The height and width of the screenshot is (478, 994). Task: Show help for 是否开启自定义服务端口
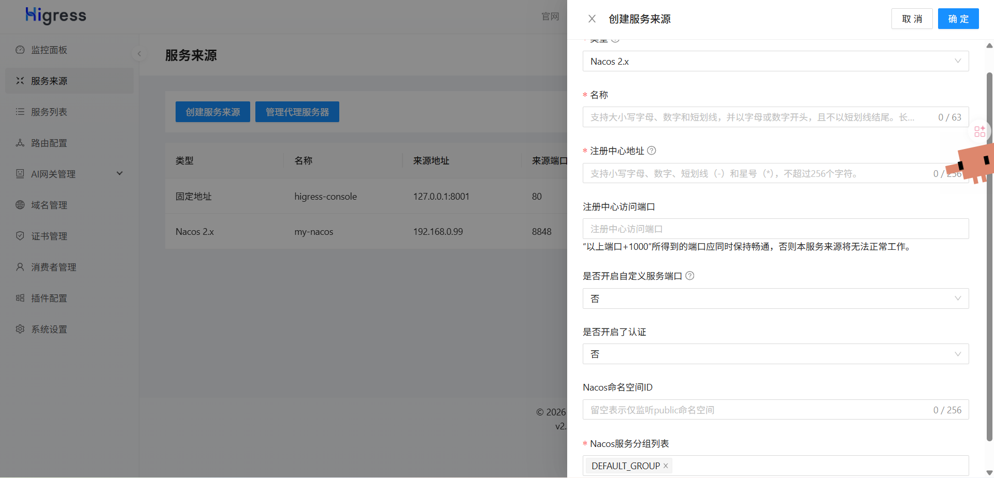click(x=690, y=276)
